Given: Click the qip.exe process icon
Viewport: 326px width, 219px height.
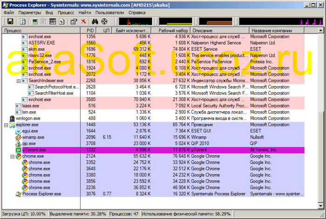Looking at the screenshot, I should pyautogui.click(x=19, y=144).
